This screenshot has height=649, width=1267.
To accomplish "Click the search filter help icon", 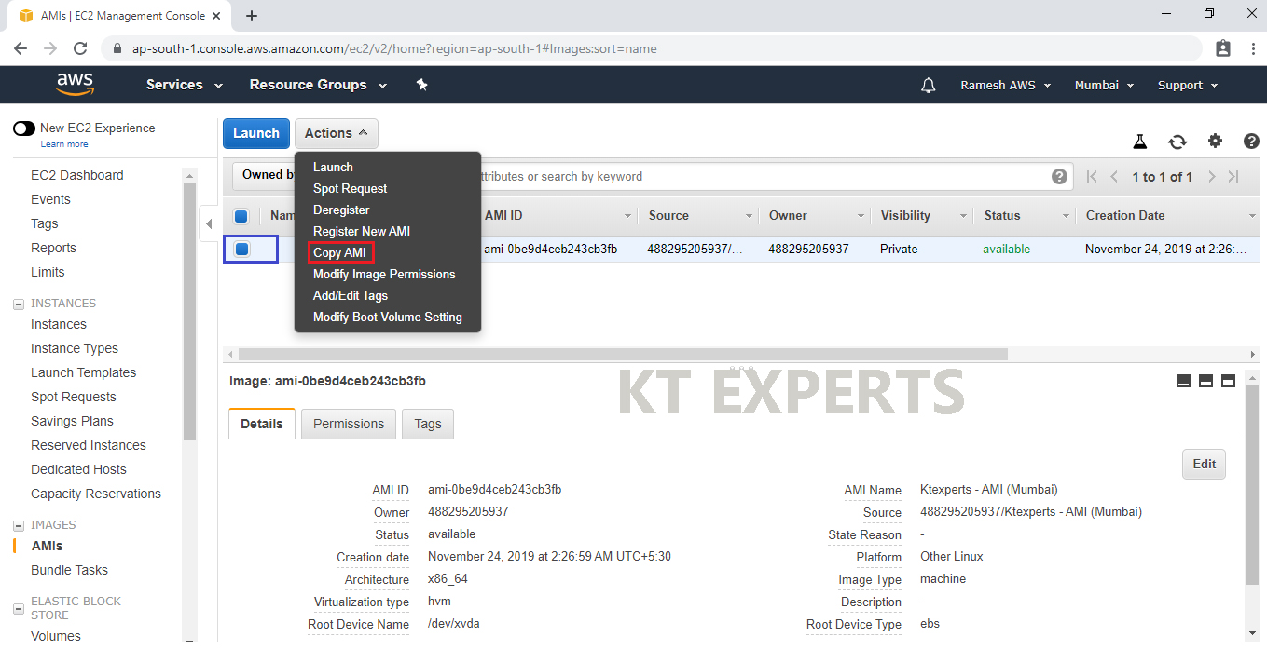I will (1059, 176).
